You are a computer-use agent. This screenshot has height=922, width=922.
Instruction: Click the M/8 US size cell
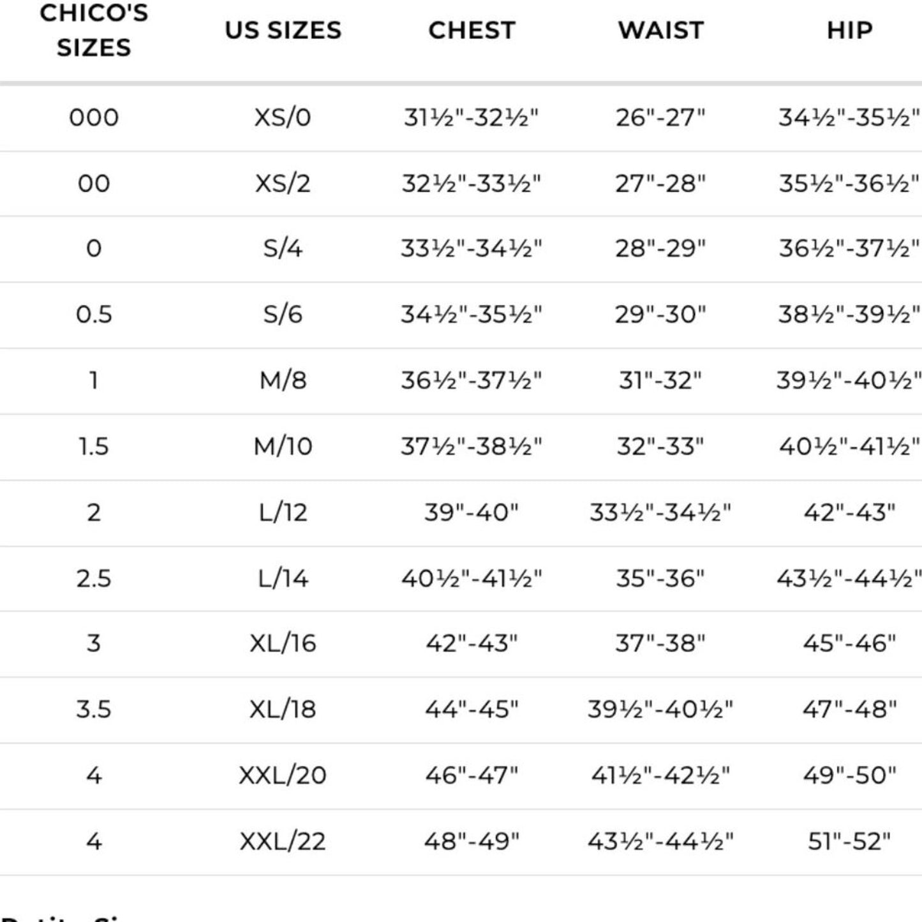tap(283, 380)
